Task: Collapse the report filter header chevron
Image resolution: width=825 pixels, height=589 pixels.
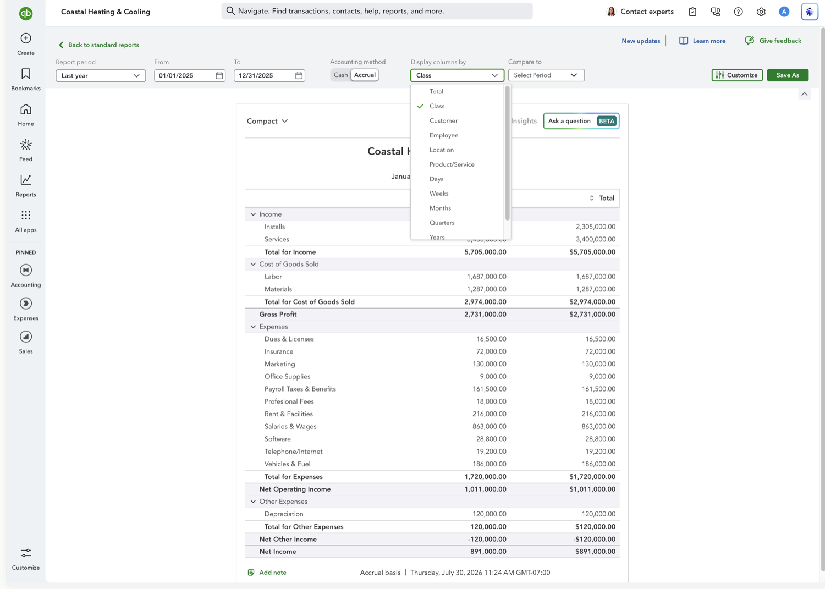Action: pos(804,94)
